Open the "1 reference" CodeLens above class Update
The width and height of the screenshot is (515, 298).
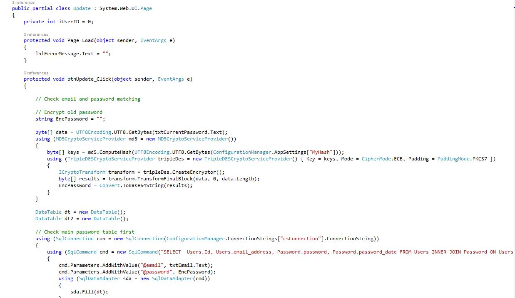point(23,2)
